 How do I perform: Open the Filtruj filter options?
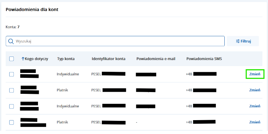tap(243, 41)
